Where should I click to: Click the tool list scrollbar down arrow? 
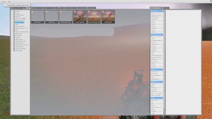(164, 114)
